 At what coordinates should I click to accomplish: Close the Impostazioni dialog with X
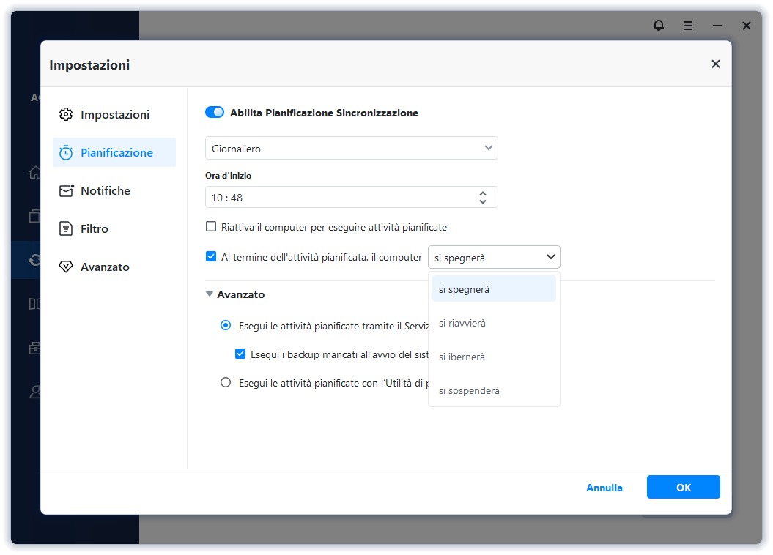tap(716, 64)
